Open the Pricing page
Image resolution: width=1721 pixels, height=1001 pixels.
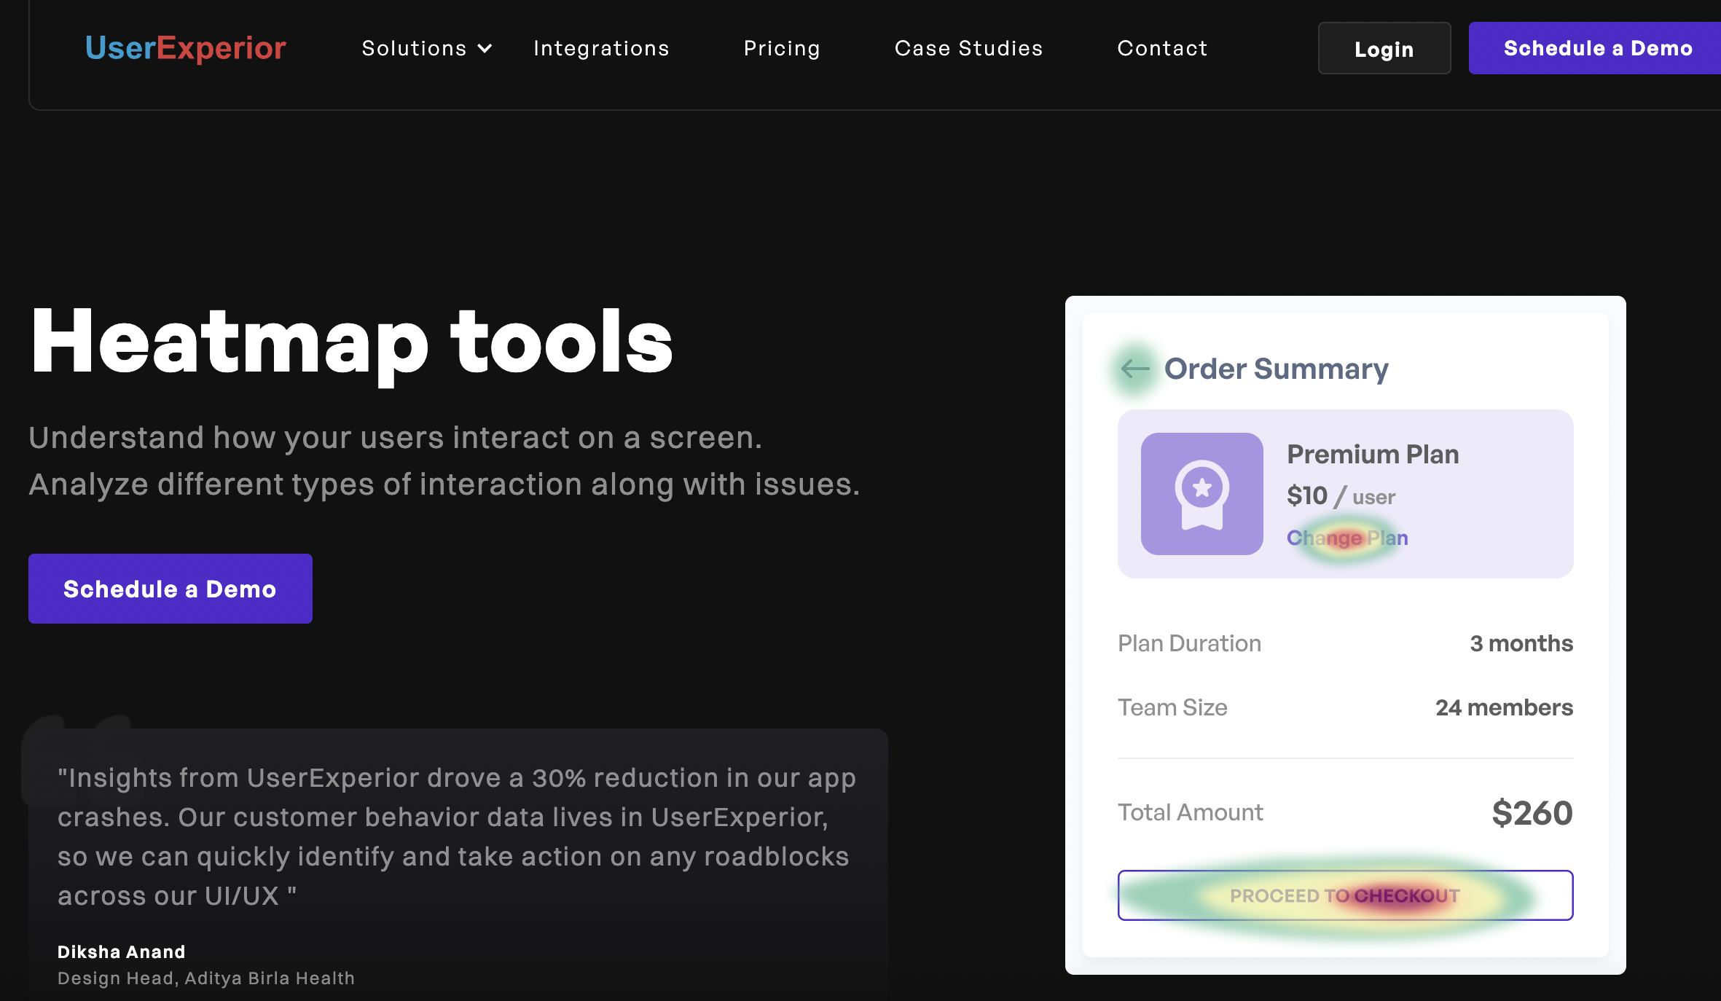click(782, 48)
